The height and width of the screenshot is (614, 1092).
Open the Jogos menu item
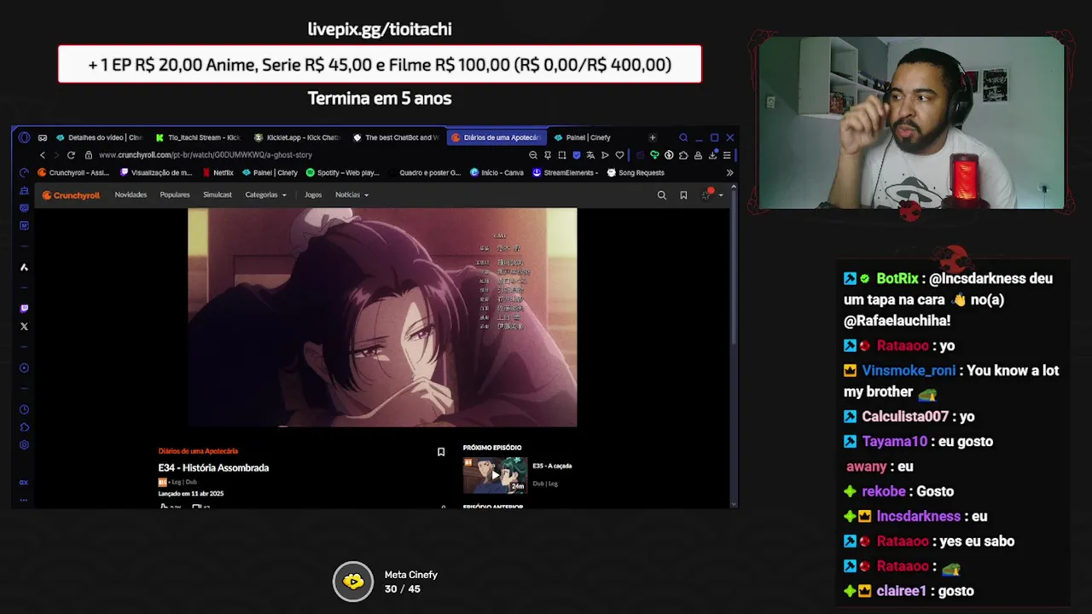(313, 194)
